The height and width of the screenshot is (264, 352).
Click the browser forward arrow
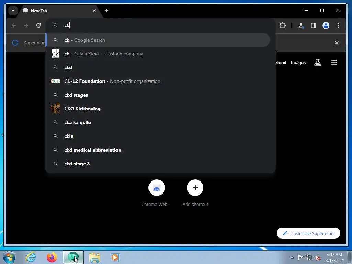tap(26, 25)
